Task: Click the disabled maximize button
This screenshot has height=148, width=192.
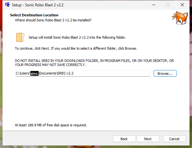Action: click(x=168, y=5)
